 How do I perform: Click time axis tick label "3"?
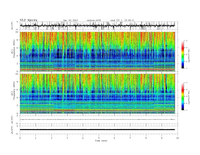point(67,138)
